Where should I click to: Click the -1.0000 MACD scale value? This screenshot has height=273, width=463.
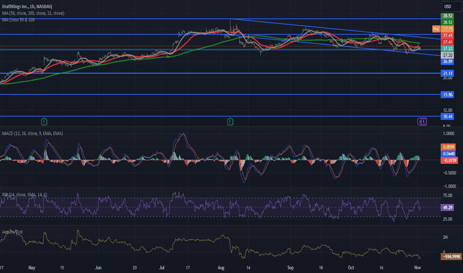tap(449, 186)
